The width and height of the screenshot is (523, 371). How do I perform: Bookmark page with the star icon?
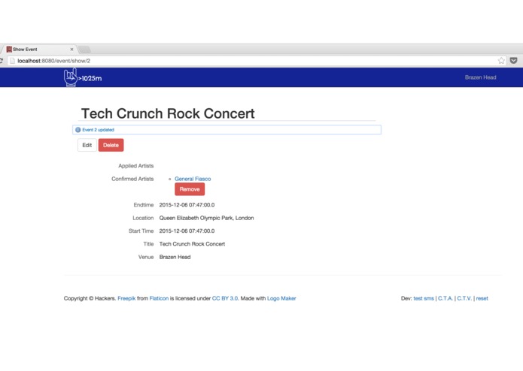click(x=501, y=61)
